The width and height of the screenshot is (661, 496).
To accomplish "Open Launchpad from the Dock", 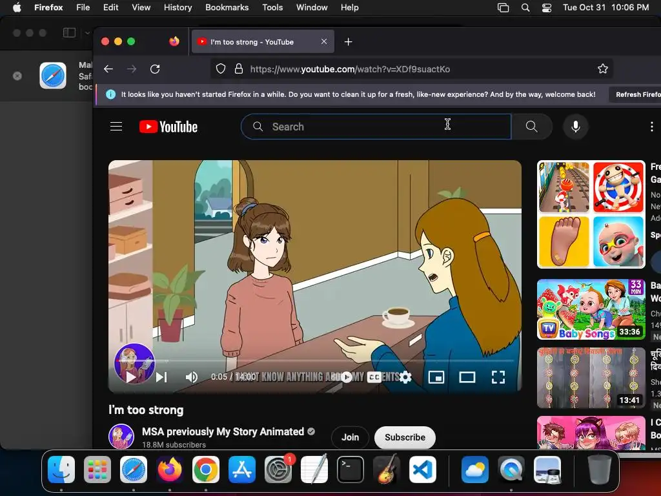I will (97, 470).
